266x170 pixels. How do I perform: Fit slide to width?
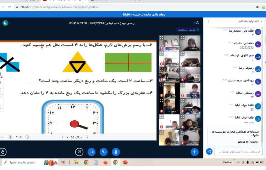click(x=3, y=137)
